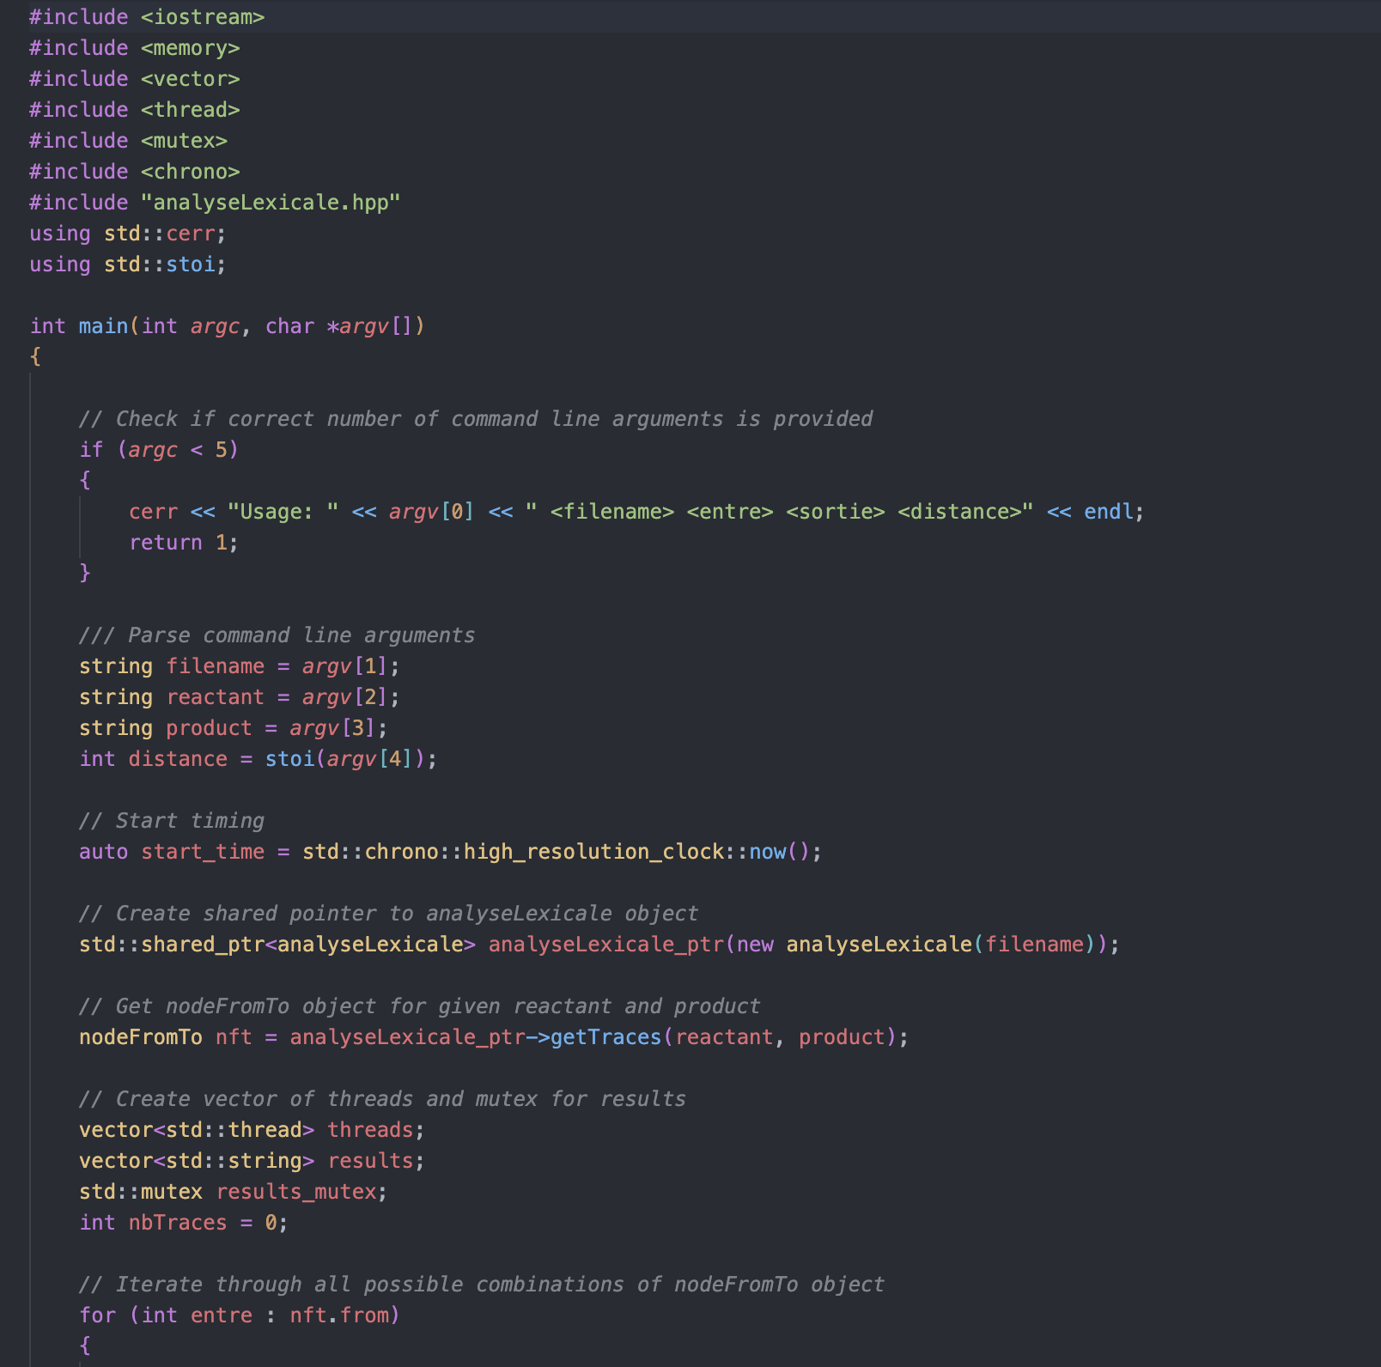Click the '// Start timing' comment
Image resolution: width=1381 pixels, height=1367 pixels.
coord(172,821)
